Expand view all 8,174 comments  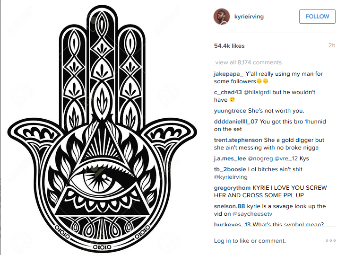(x=249, y=62)
